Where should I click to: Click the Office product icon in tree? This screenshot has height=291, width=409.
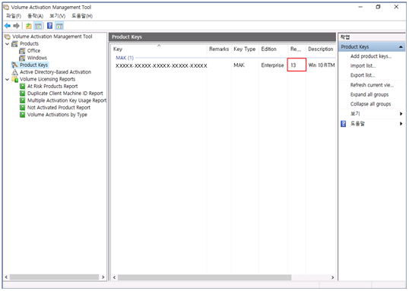pos(22,51)
